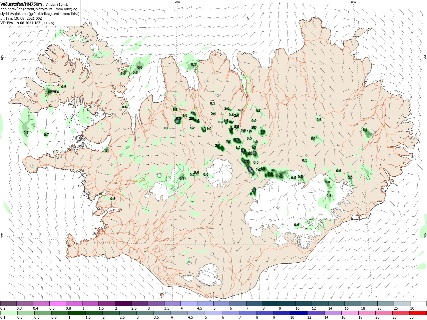
Task: Click the '0.2' label under the upper legend
Action: pyautogui.click(x=3, y=308)
